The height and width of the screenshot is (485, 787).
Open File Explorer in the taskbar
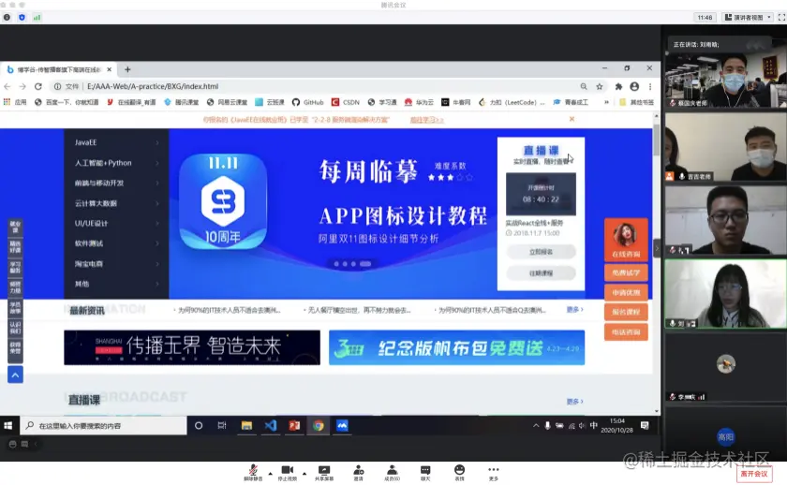246,426
